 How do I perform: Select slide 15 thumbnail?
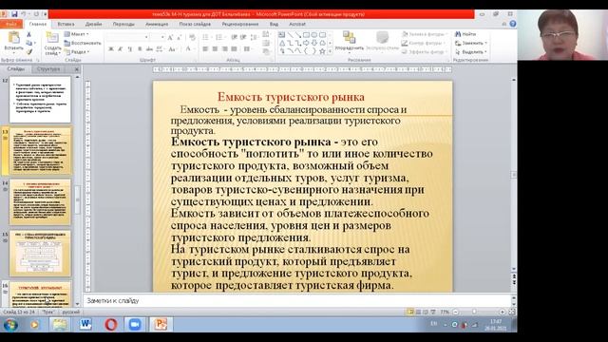[x=40, y=254]
